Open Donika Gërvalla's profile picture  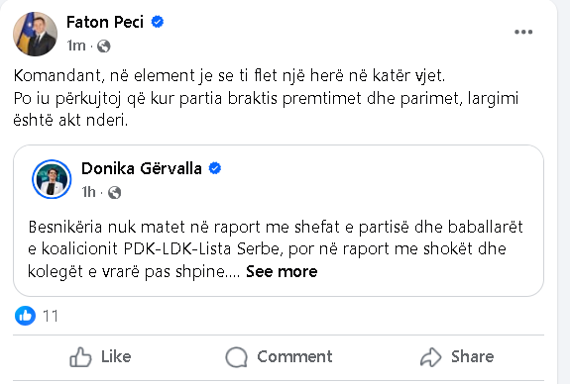coord(52,179)
